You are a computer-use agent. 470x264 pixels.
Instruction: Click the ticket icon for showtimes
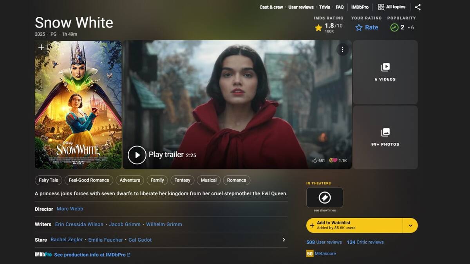[x=325, y=197]
